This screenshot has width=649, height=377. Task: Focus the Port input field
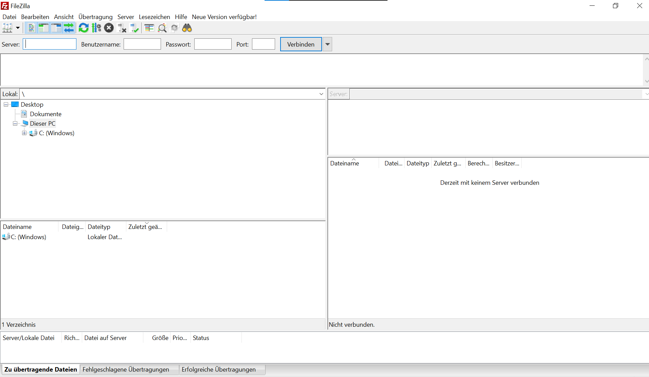coord(264,44)
